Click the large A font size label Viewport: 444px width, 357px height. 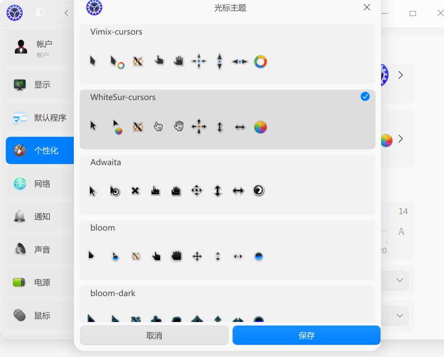pos(401,231)
